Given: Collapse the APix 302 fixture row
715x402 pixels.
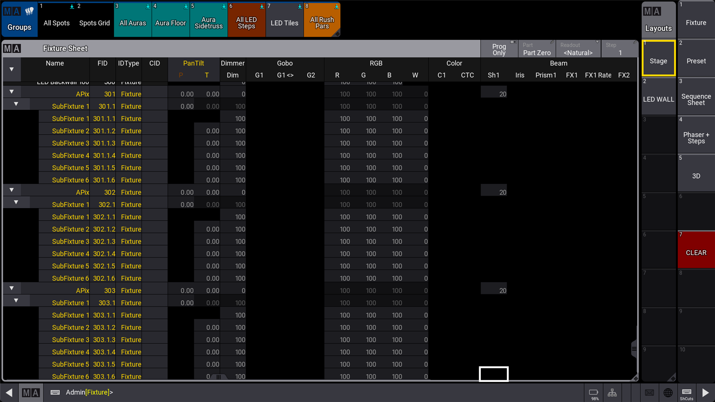Looking at the screenshot, I should coord(12,190).
